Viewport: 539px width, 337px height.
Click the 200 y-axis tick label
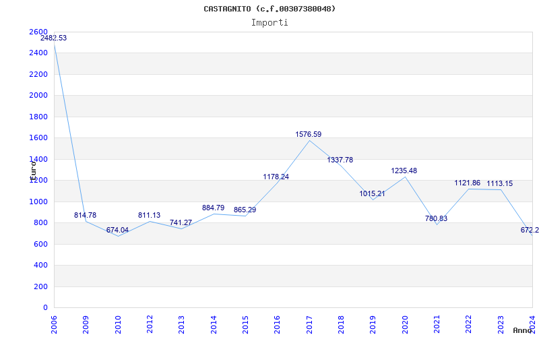point(40,286)
